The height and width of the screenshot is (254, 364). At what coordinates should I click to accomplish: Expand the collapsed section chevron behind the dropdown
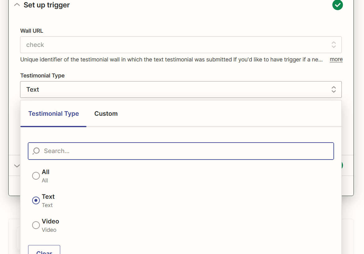[x=17, y=166]
